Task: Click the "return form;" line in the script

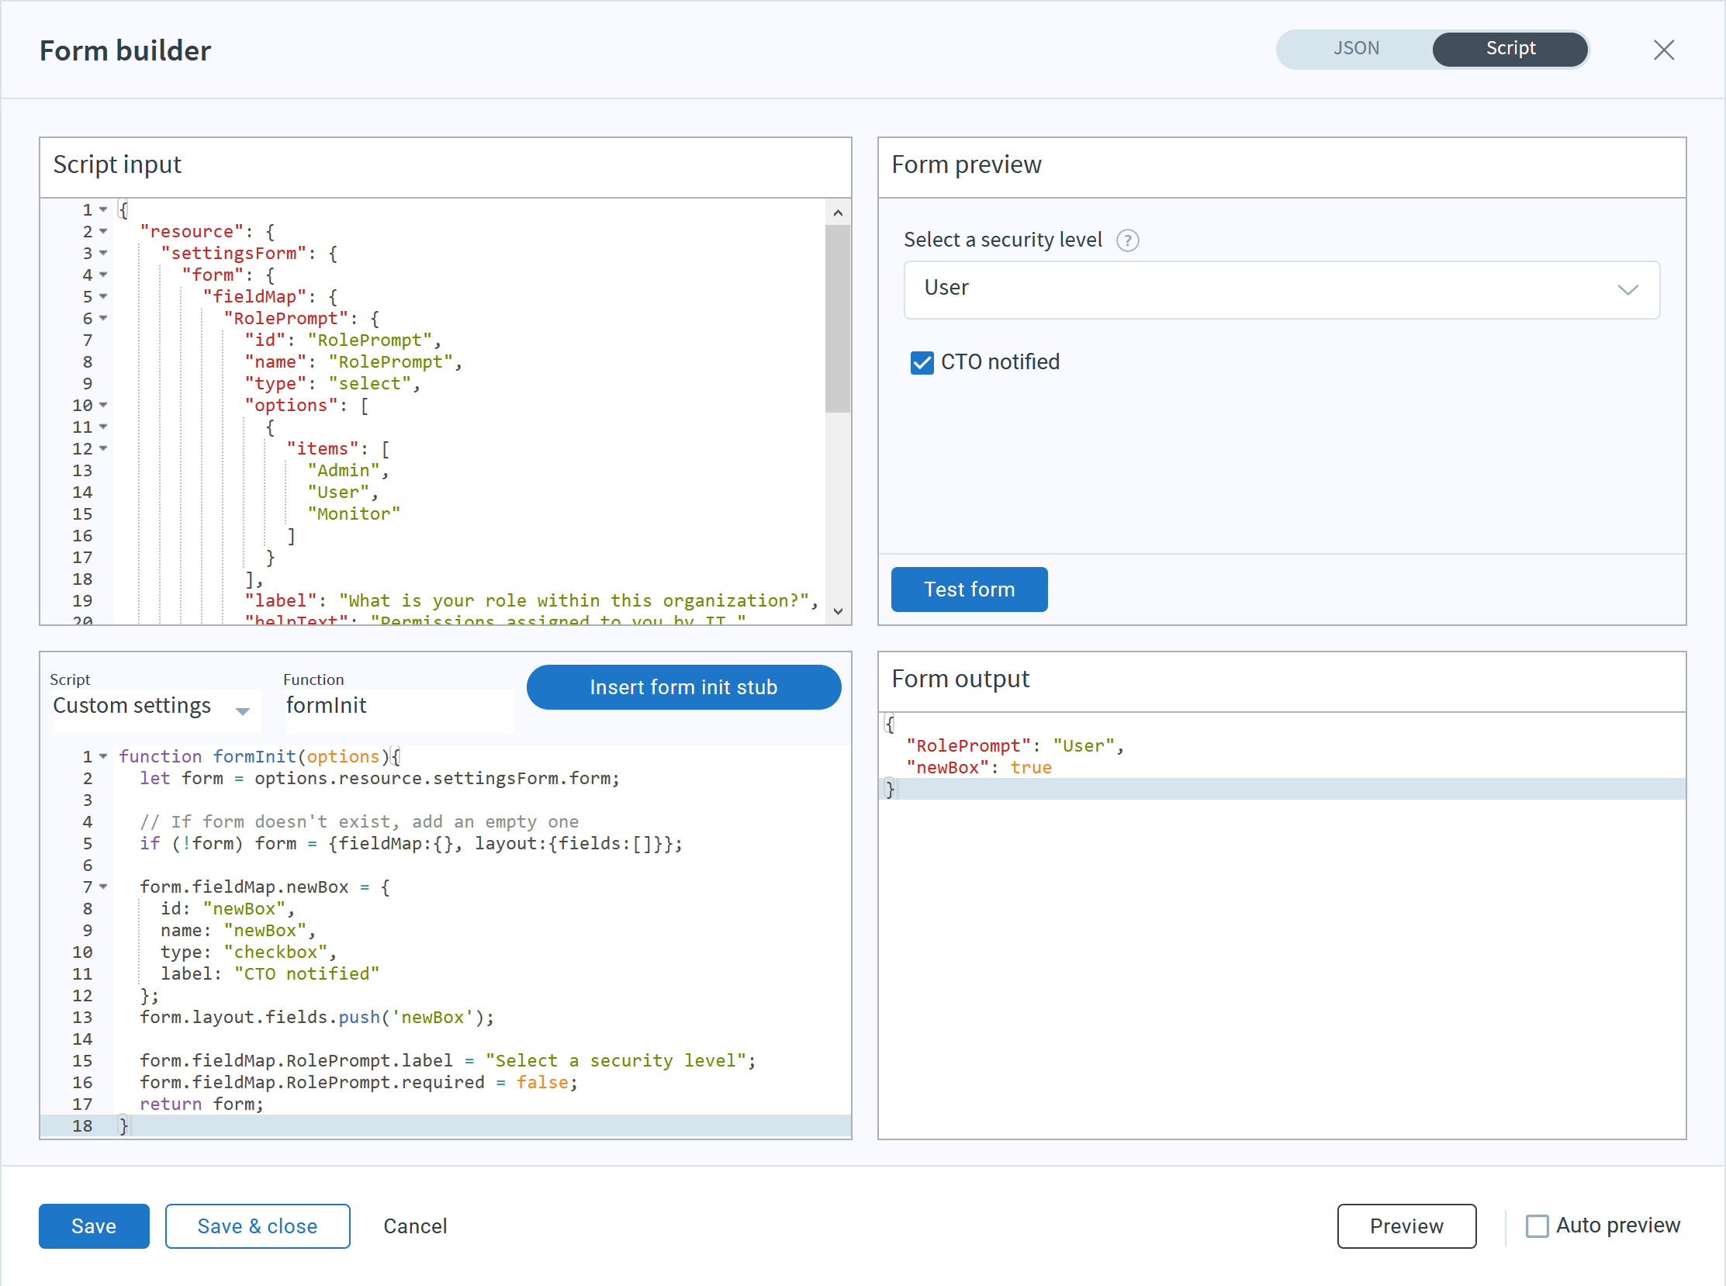Action: point(202,1104)
